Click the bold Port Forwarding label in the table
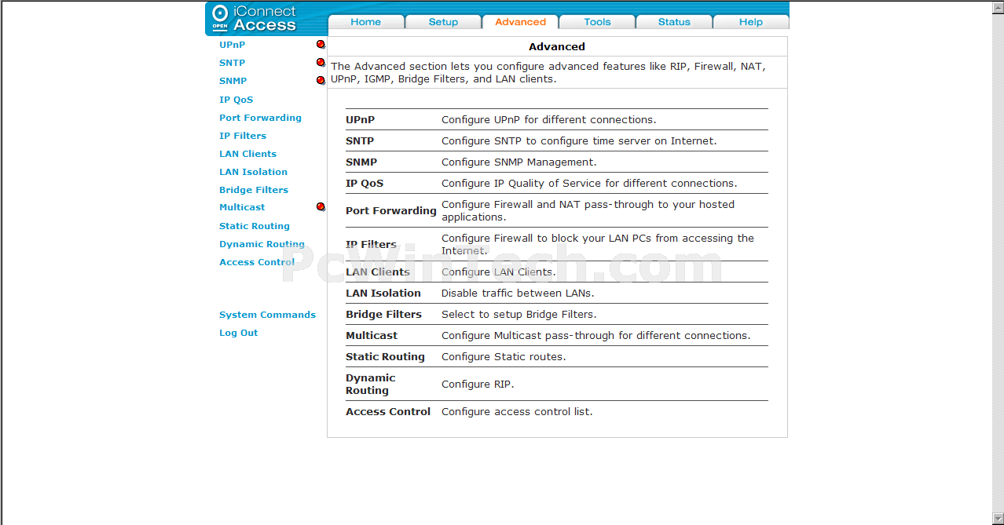This screenshot has height=525, width=1004. coord(391,210)
